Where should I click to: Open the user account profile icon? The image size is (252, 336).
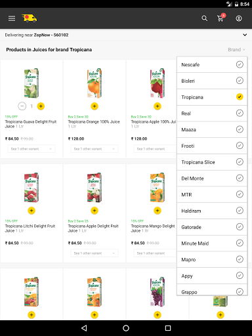(x=239, y=18)
